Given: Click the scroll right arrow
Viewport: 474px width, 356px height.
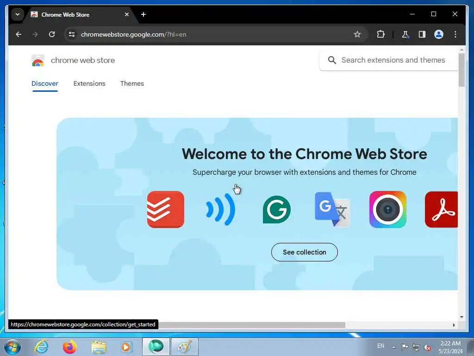Looking at the screenshot, I should pos(454,325).
